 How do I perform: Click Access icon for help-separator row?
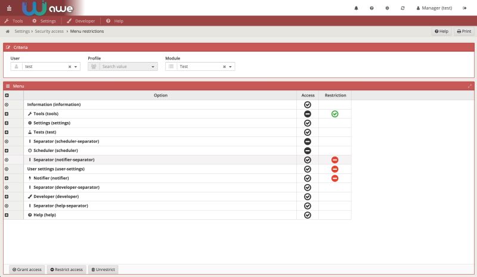(308, 206)
